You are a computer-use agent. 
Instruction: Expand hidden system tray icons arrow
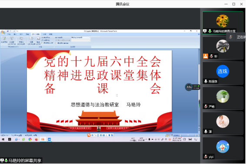(146, 139)
